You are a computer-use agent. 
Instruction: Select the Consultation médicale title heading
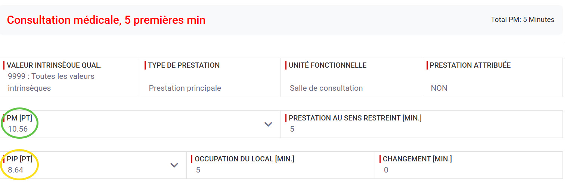point(106,20)
